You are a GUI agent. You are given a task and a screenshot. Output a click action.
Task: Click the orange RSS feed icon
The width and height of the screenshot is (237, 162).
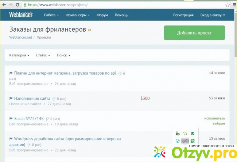coord(89,29)
